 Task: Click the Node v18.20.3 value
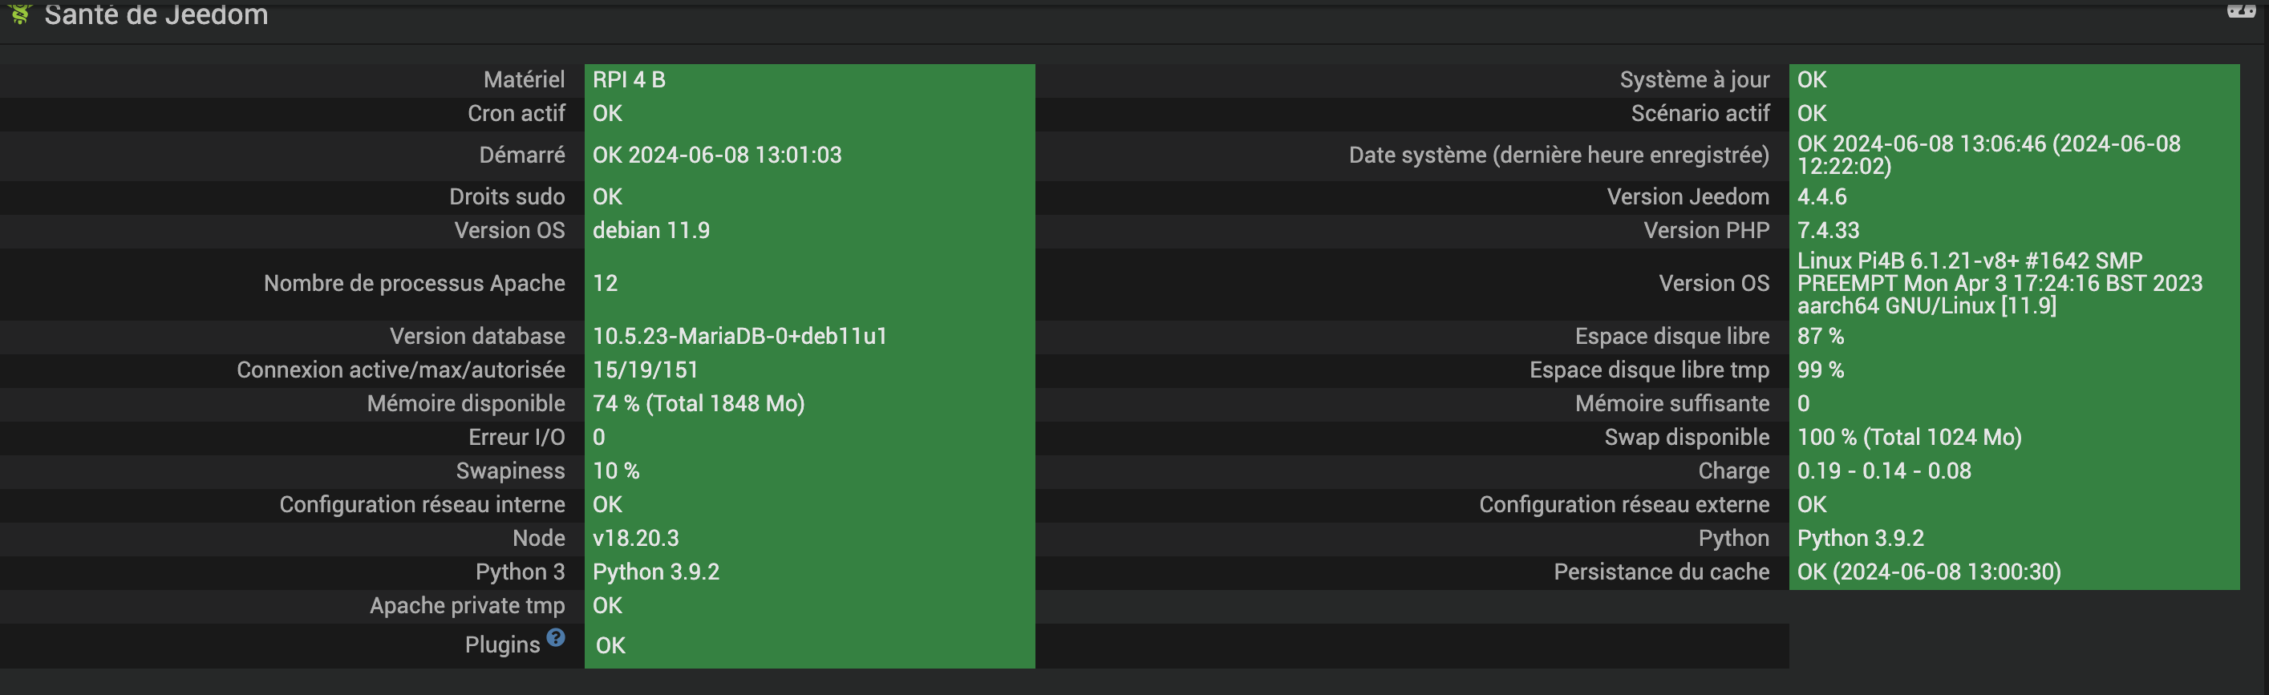click(x=636, y=538)
